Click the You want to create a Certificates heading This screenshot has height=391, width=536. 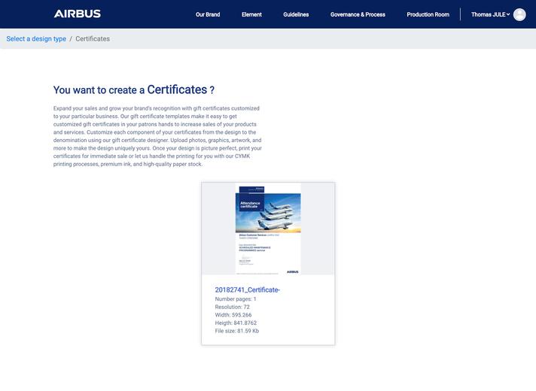click(x=134, y=89)
